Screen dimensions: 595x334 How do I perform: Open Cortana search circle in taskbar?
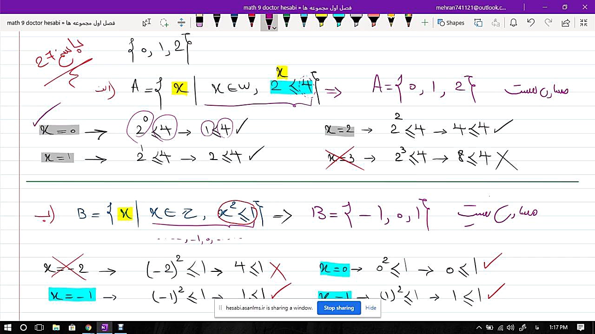click(x=23, y=328)
